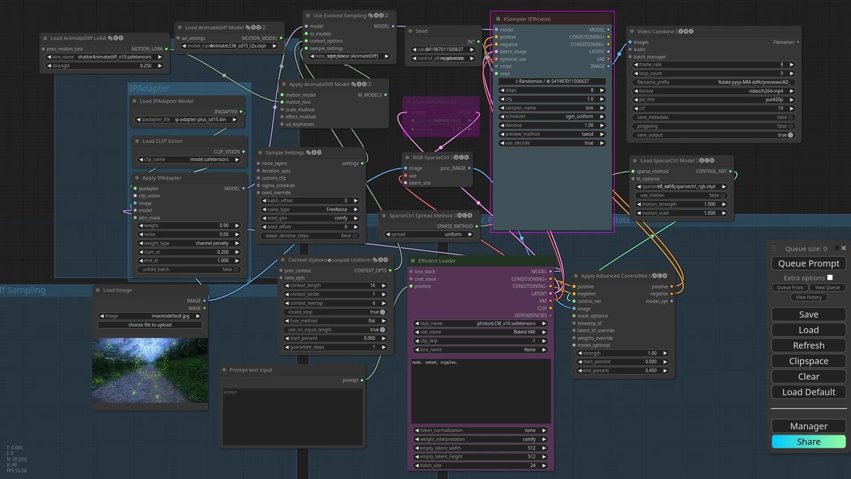Click choose file to upload button
The width and height of the screenshot is (851, 479).
(150, 325)
